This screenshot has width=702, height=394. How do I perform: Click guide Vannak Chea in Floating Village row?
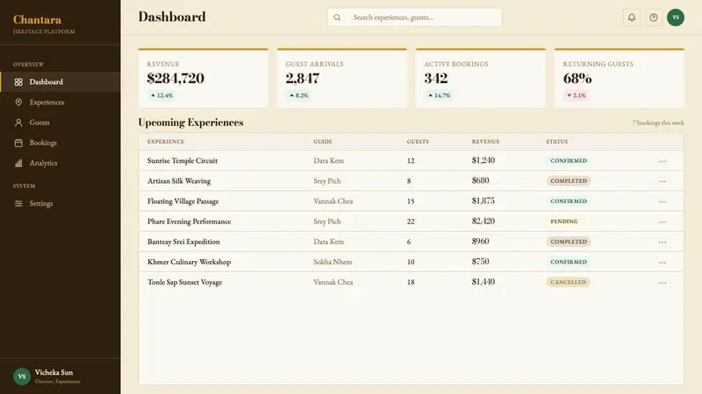point(333,201)
